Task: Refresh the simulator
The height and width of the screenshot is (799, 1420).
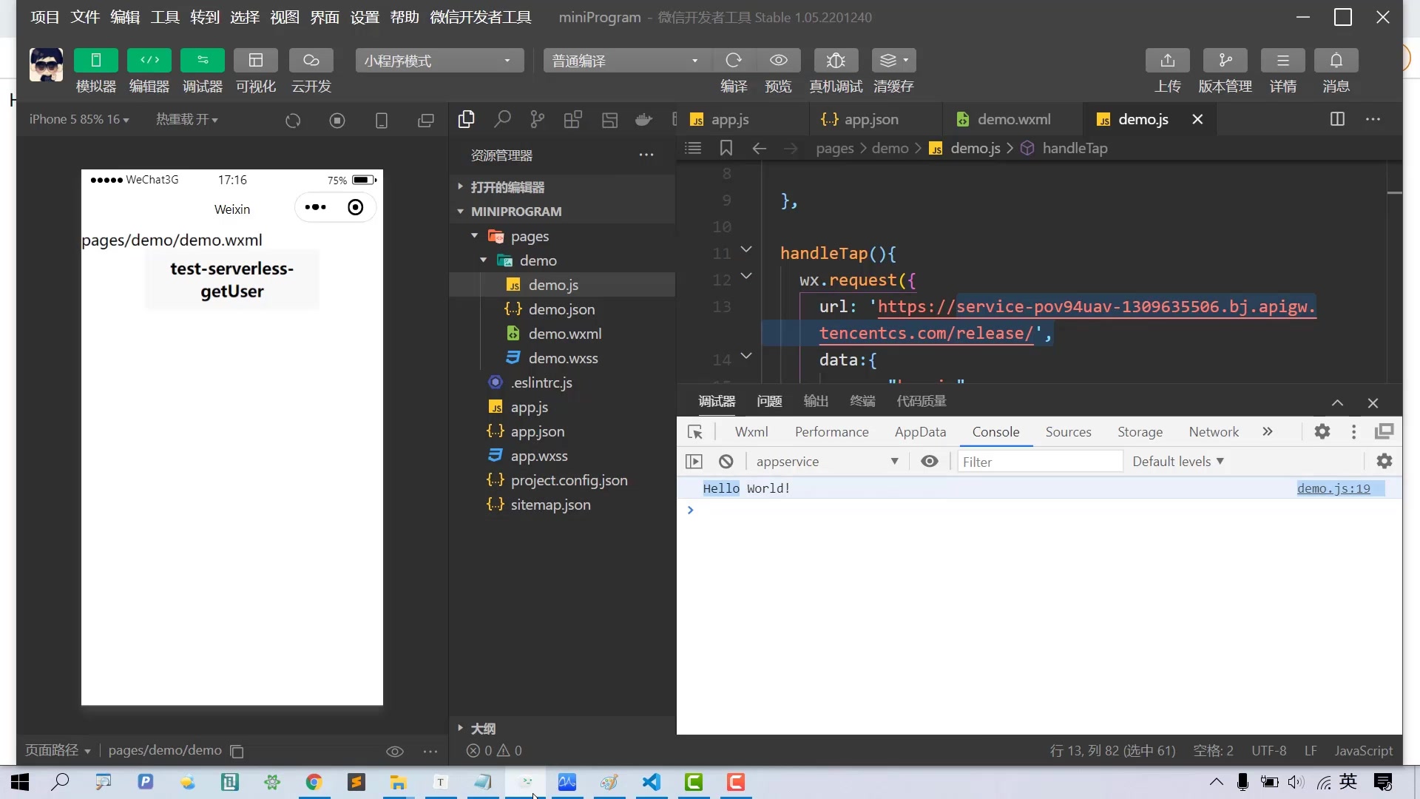Action: 293,120
